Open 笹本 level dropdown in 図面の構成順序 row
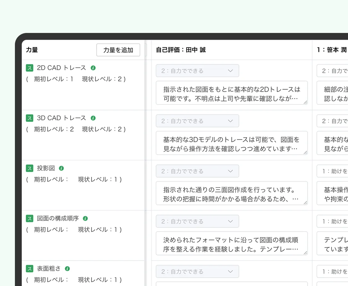Screen dimensions: 348x286 pos(332,221)
